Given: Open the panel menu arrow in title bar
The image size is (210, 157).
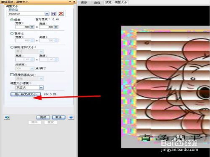Looking at the screenshot, I should 70,2.
